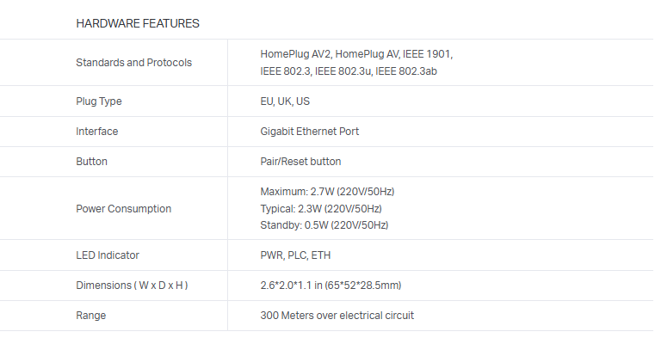The width and height of the screenshot is (655, 344).
Task: Select the Power Consumption label
Action: [124, 209]
